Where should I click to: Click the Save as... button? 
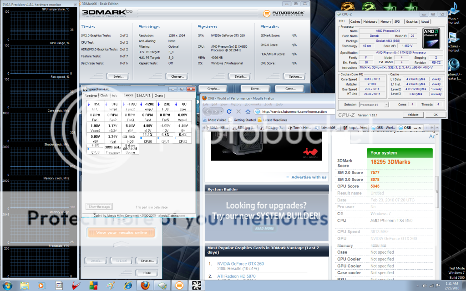point(147,261)
